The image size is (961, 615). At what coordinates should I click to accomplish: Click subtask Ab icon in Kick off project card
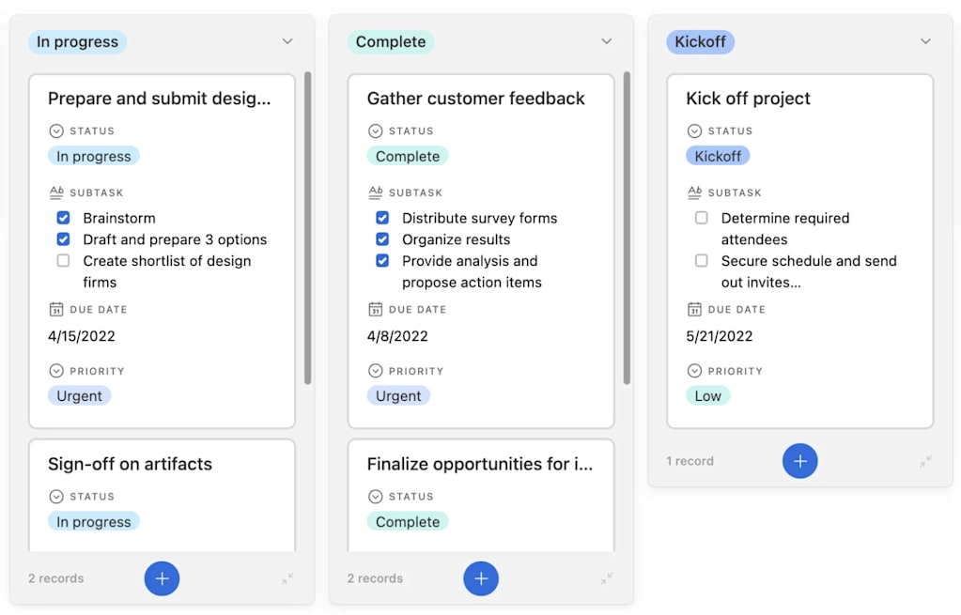click(694, 192)
